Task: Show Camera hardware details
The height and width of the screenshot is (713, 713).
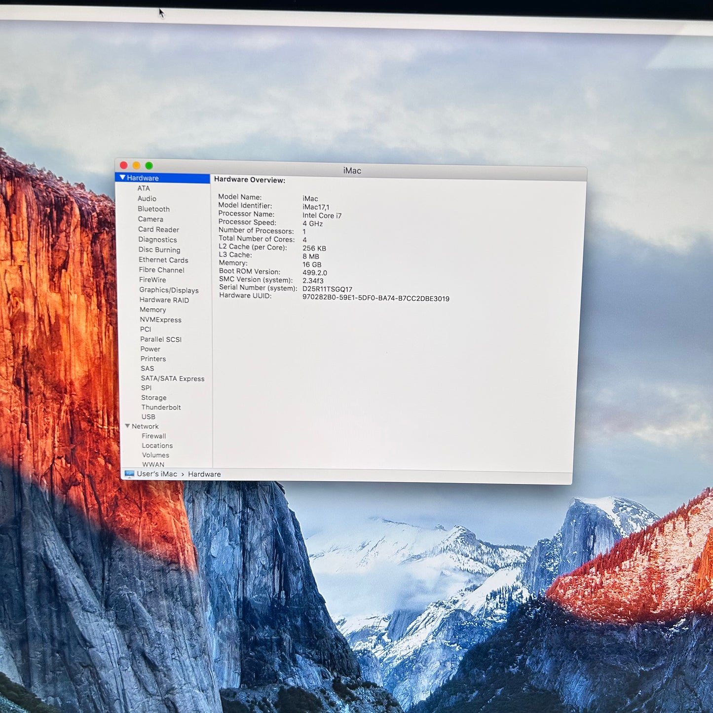Action: (150, 219)
